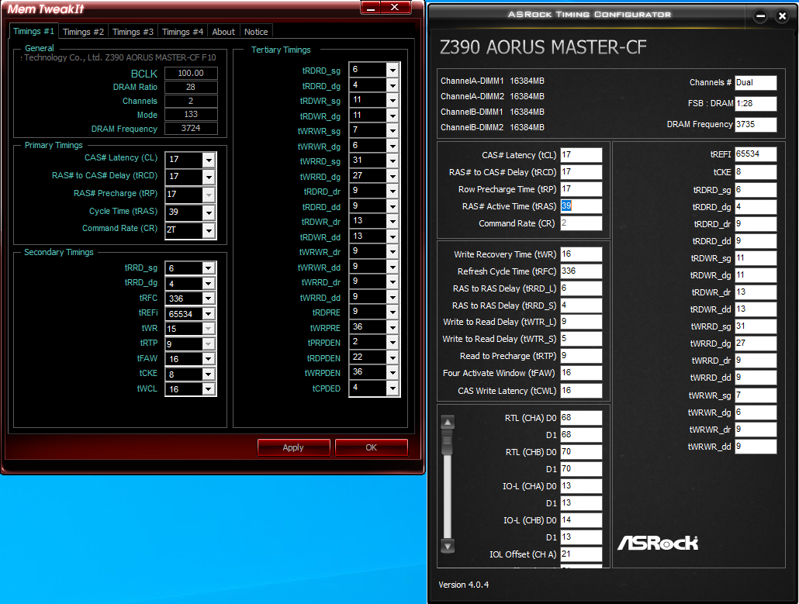Open the tRDPDEN dropdown showing 22

pyautogui.click(x=393, y=357)
